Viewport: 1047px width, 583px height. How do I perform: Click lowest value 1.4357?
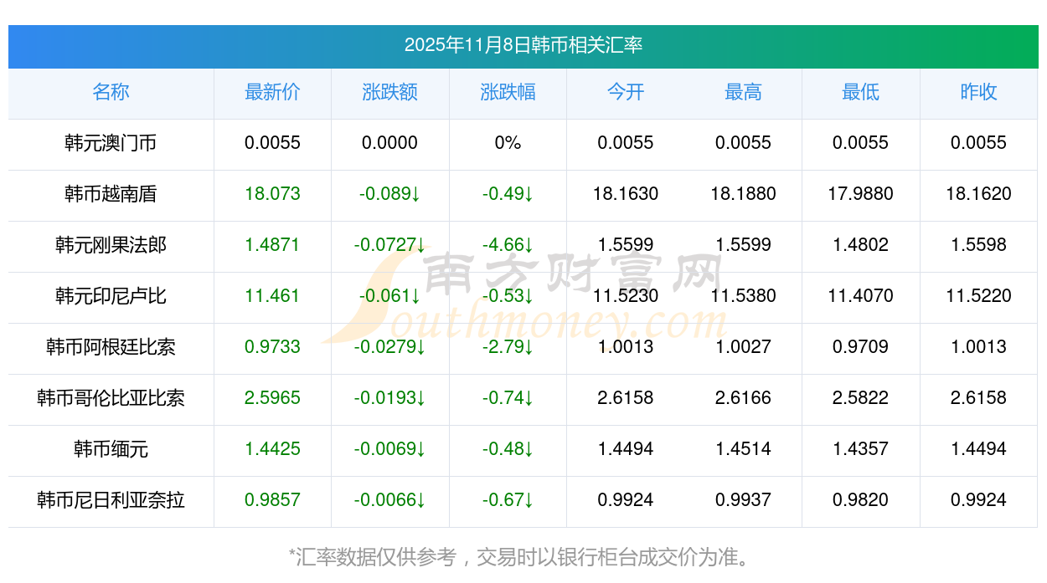coord(860,449)
